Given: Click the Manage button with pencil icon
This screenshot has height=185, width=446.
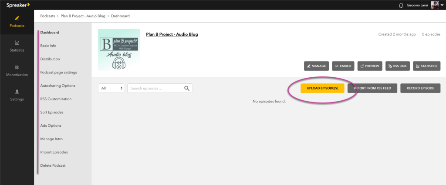Looking at the screenshot, I should [317, 66].
